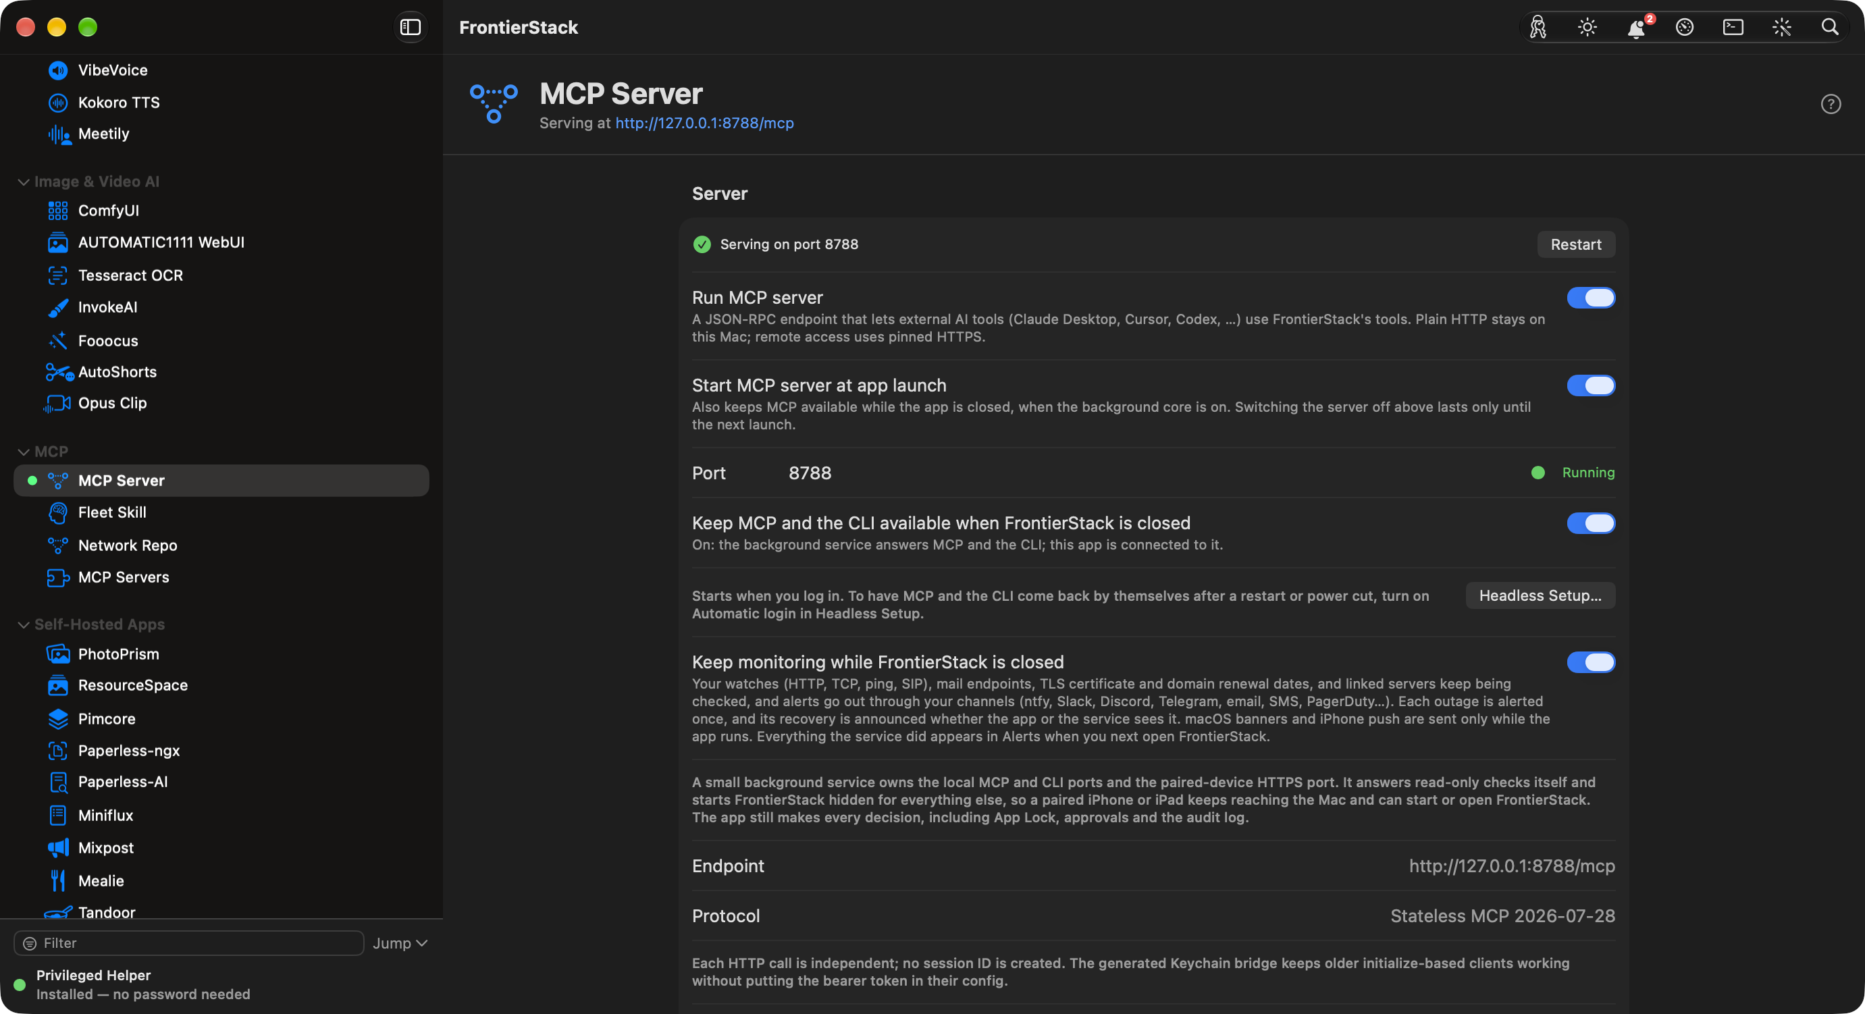Open the Jump dropdown menu
1865x1014 pixels.
pos(400,943)
